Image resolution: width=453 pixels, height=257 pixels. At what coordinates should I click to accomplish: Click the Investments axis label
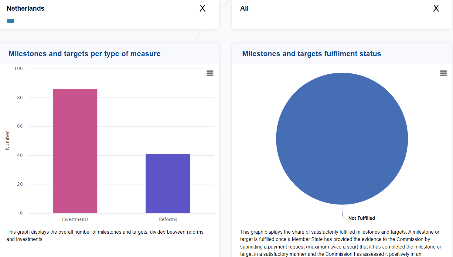point(75,219)
